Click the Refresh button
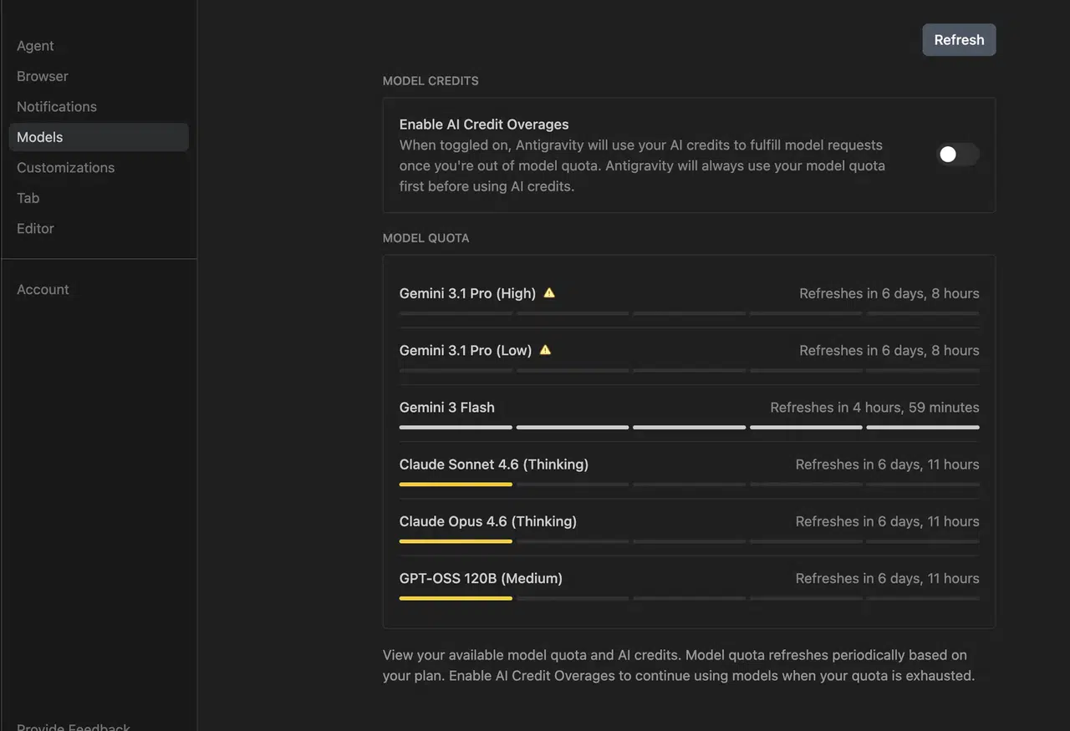This screenshot has width=1070, height=731. pyautogui.click(x=959, y=40)
